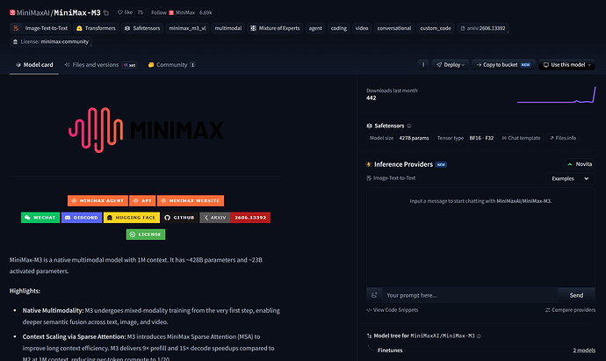
Task: Open View Code Snippets
Action: 393,310
